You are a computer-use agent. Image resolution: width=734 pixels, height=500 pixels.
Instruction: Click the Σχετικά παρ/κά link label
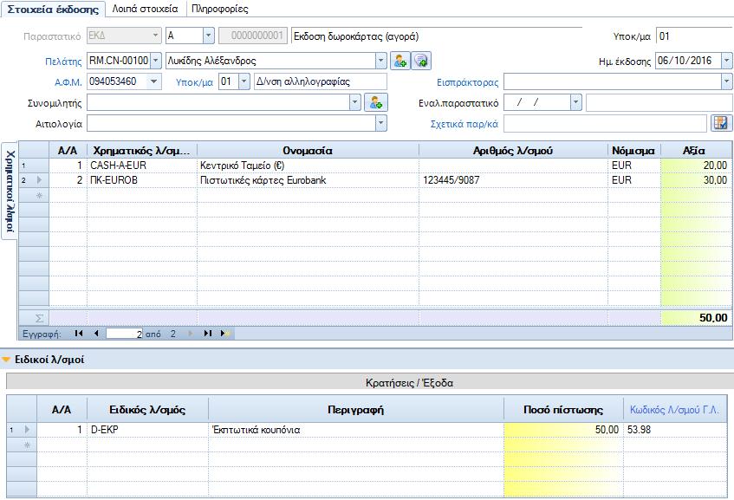click(x=464, y=124)
